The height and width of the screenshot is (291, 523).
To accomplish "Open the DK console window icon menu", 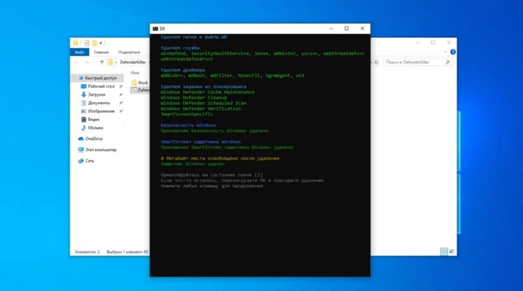I will pos(155,28).
